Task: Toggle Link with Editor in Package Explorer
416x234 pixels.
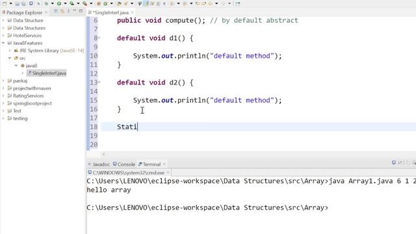Action: click(x=62, y=11)
